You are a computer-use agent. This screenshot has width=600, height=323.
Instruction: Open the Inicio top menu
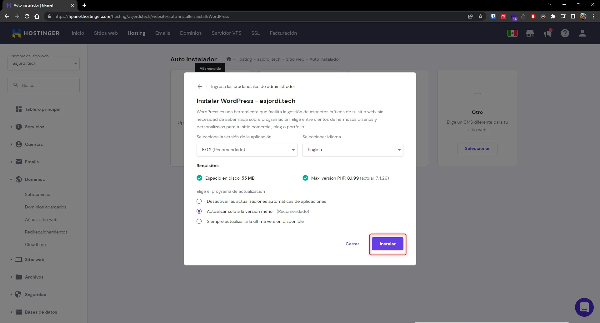coord(78,33)
